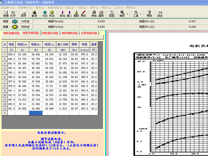This screenshot has width=208, height=156.
Task: Switch to the 电机空载试验 tab
Action: pos(11,33)
